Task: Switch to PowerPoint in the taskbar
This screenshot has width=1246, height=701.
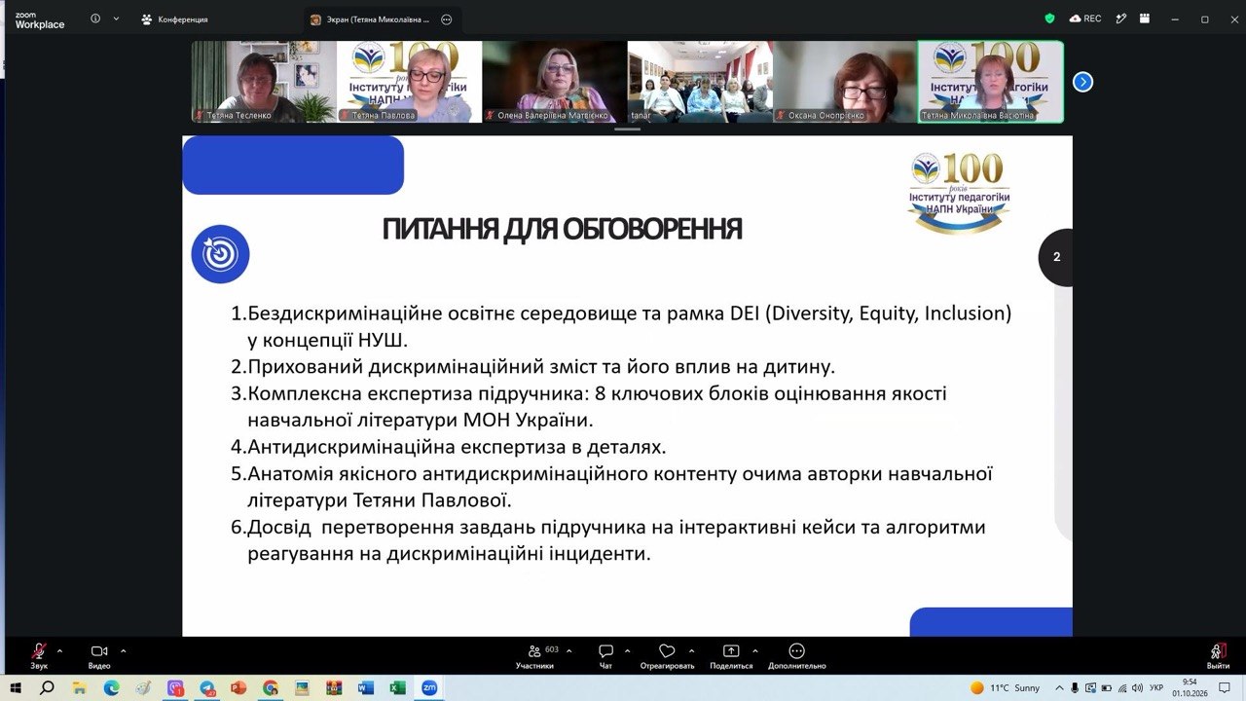Action: point(238,687)
